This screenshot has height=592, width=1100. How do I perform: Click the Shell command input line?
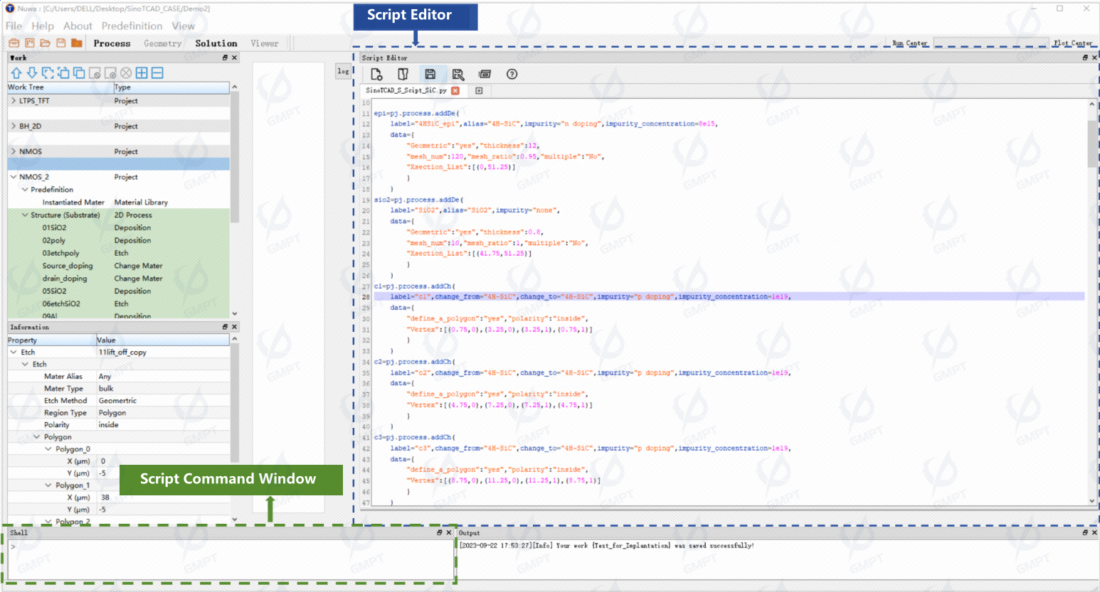[231, 547]
